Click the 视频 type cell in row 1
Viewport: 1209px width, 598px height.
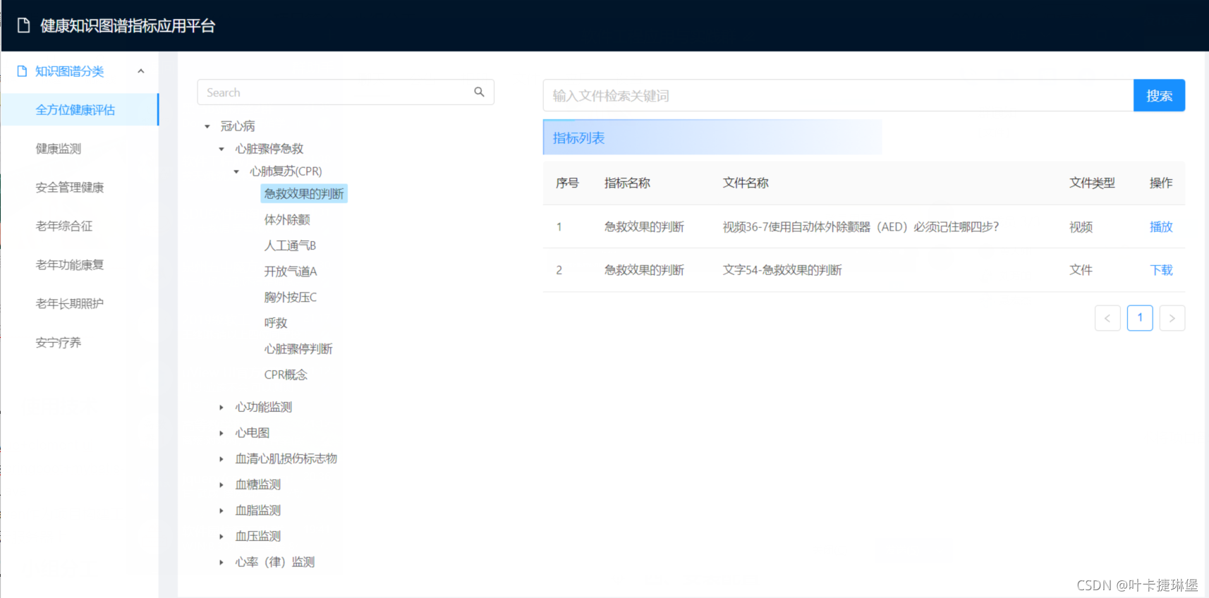pyautogui.click(x=1081, y=227)
